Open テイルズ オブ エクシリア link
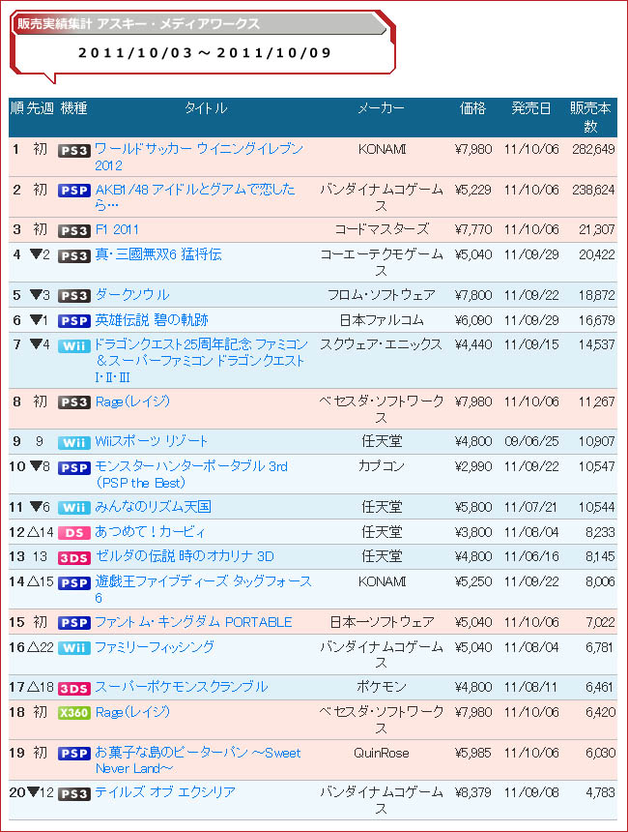This screenshot has width=628, height=832. 165,792
